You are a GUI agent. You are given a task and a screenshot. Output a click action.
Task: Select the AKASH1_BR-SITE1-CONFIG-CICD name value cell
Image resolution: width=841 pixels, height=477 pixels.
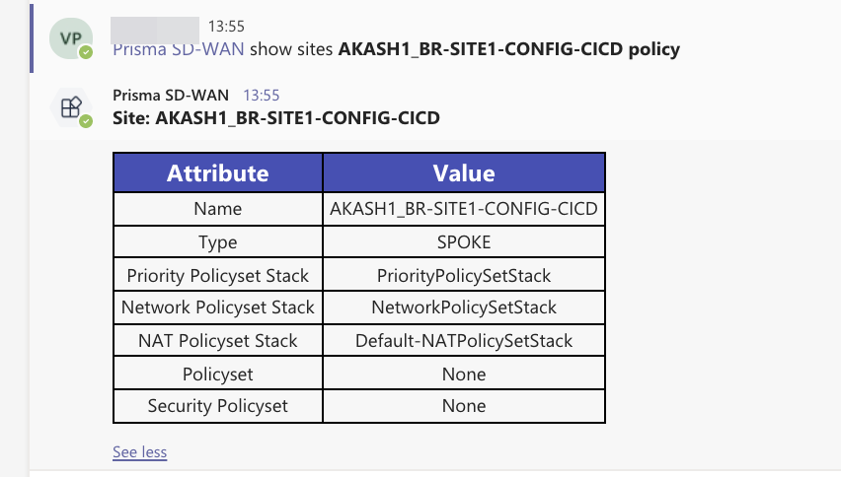click(464, 209)
